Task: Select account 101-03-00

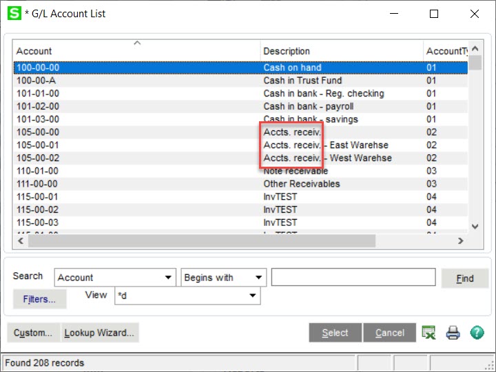Action: pyautogui.click(x=240, y=119)
